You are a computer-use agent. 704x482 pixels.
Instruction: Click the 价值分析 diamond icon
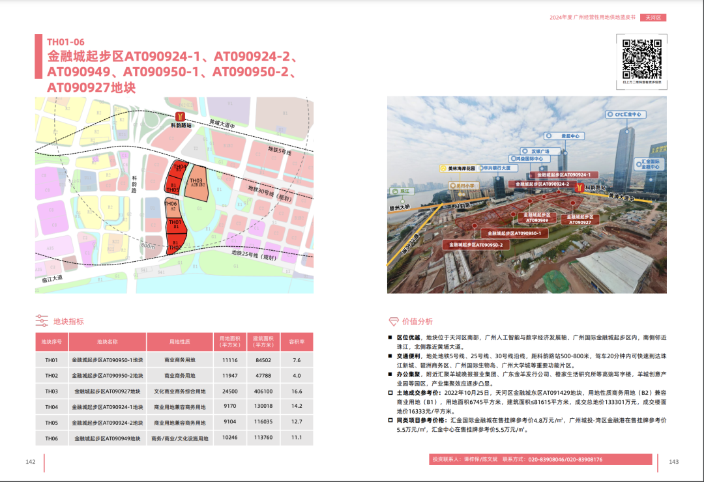tap(393, 322)
